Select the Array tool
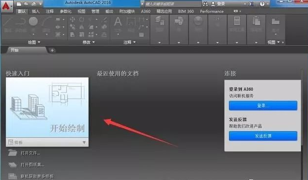Image resolution: width=308 pixels, height=180 pixels. pos(91,35)
